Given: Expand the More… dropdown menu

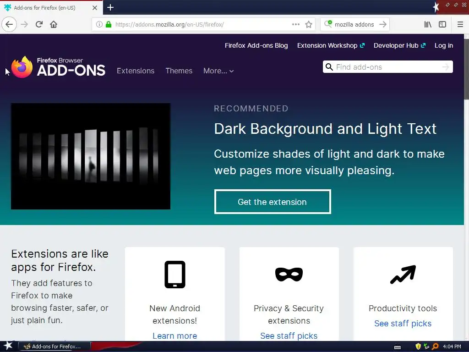Looking at the screenshot, I should tap(218, 71).
